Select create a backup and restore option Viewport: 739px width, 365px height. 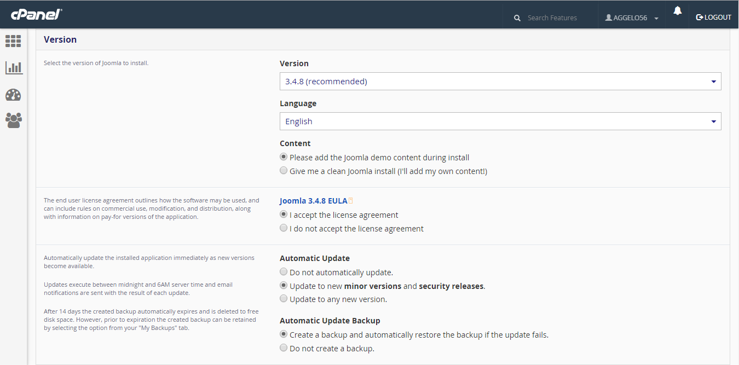click(284, 334)
